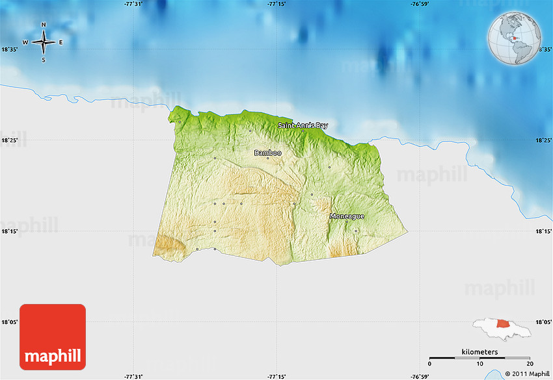This screenshot has height=380, width=553.
Task: Click the Bamboo town marker dot
Action: point(267,158)
